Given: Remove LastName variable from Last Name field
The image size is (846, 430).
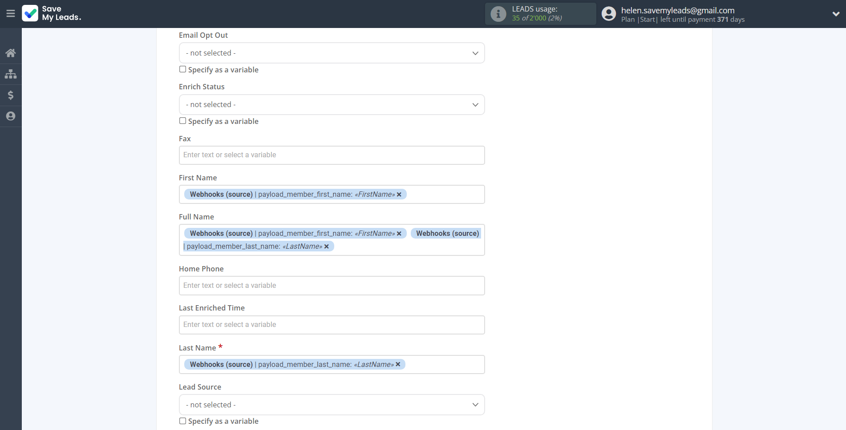Looking at the screenshot, I should point(398,365).
